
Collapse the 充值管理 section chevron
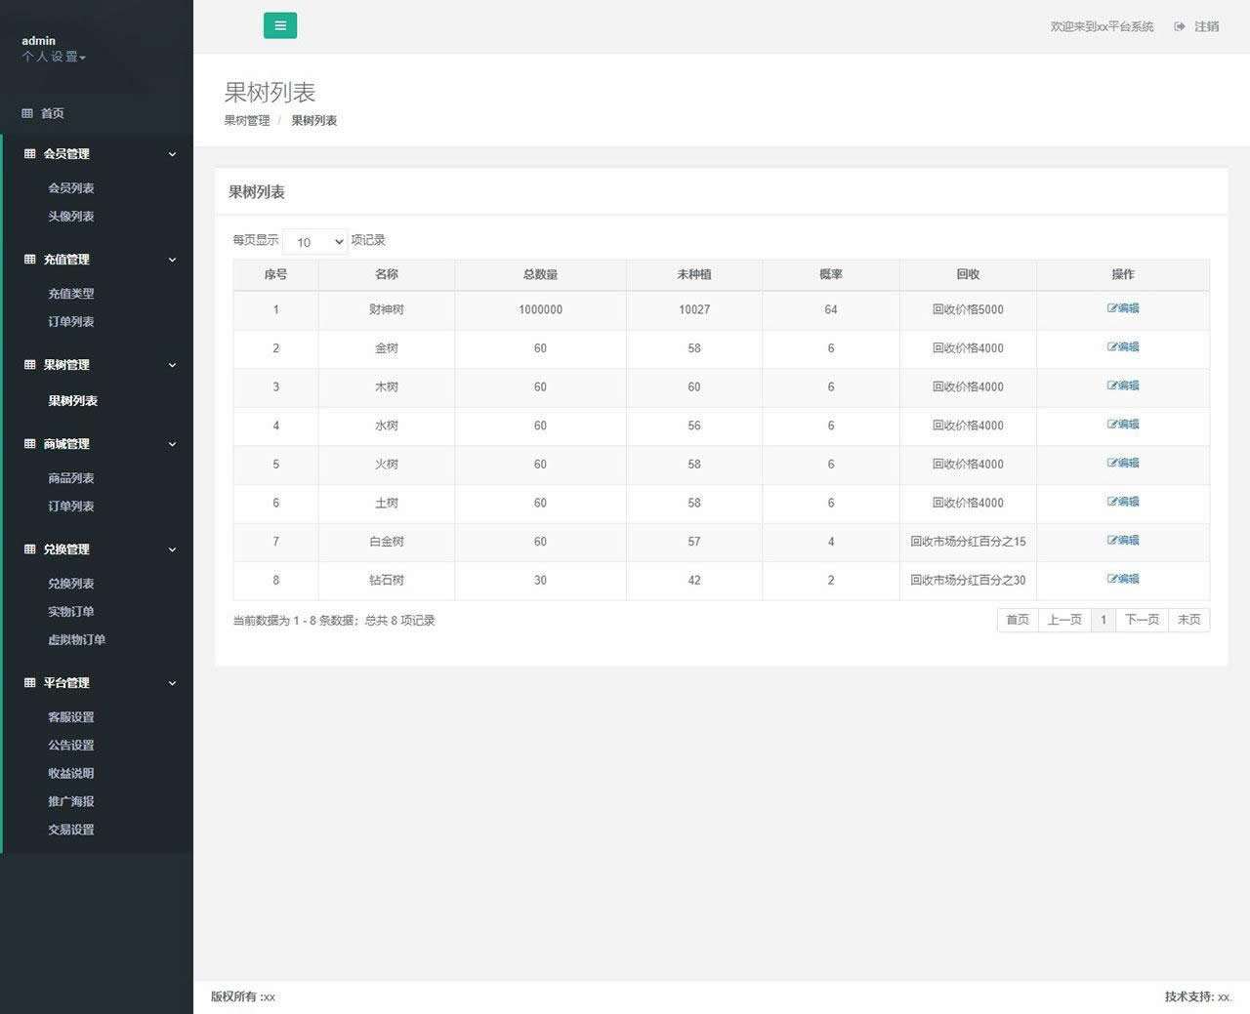click(172, 260)
